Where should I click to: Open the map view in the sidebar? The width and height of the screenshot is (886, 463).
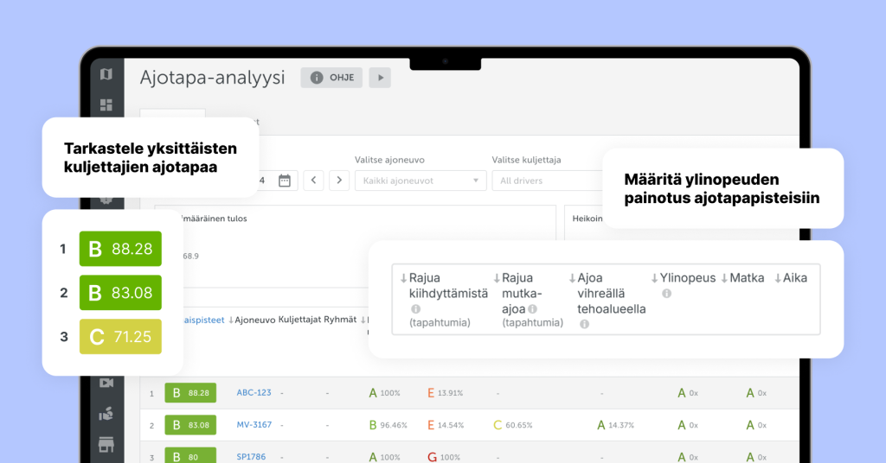coord(106,74)
